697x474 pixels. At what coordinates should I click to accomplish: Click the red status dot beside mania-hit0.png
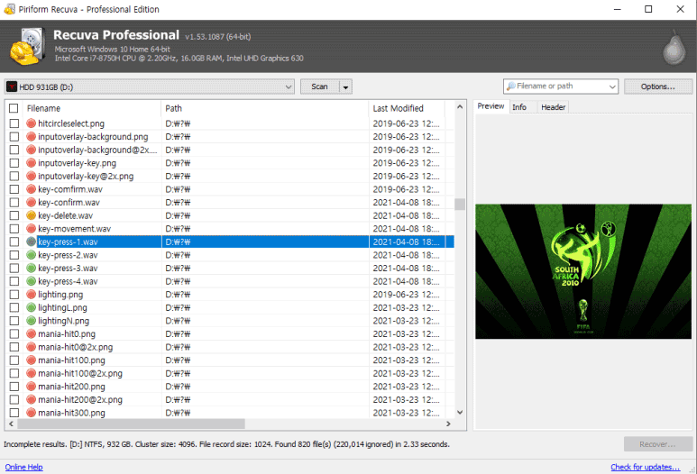(32, 333)
